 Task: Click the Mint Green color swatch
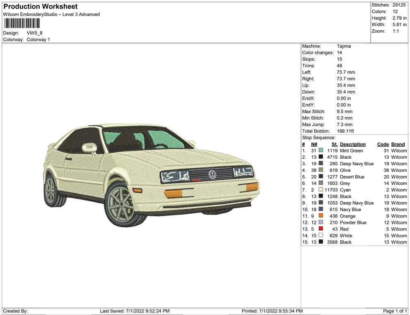click(x=321, y=151)
